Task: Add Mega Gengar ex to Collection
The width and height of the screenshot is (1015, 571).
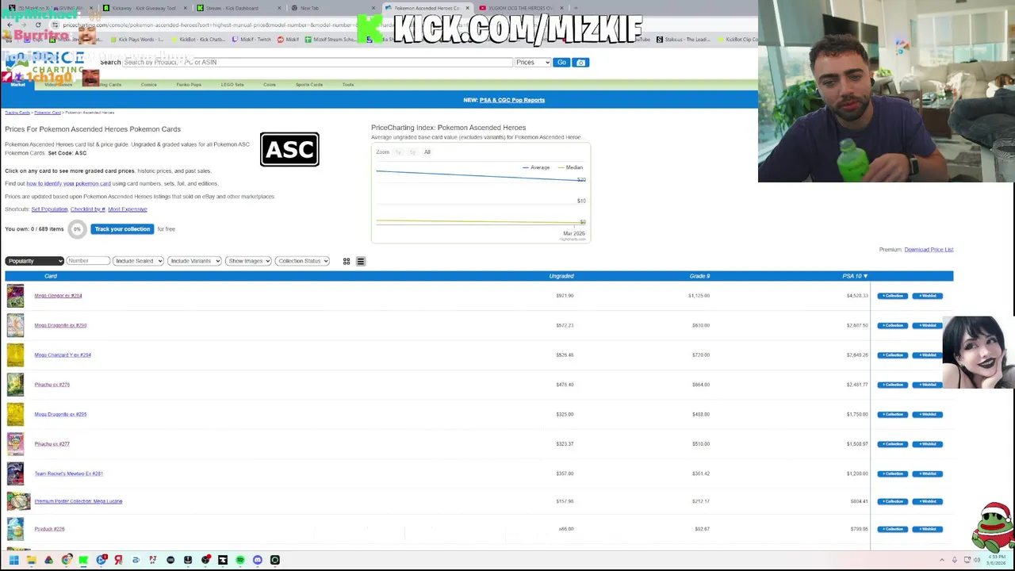Action: coord(893,296)
